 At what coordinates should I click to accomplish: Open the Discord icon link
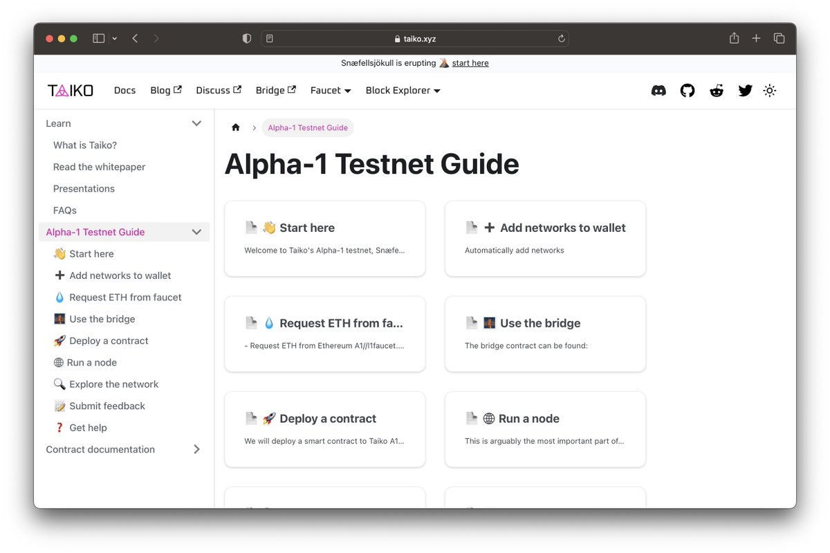(x=658, y=91)
